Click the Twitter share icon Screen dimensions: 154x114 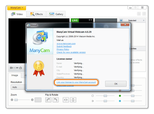[139, 14]
